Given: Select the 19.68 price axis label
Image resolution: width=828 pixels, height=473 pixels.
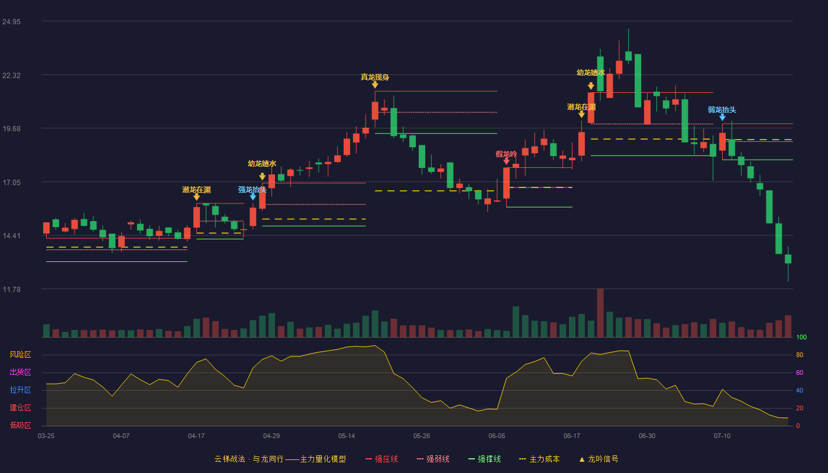Looking at the screenshot, I should (11, 129).
